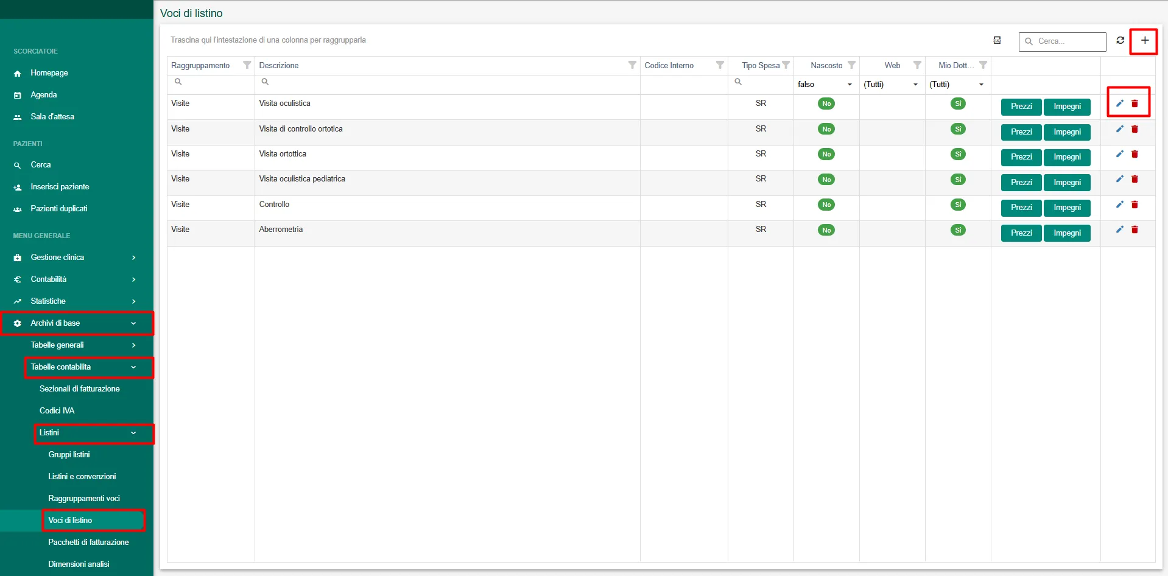The height and width of the screenshot is (576, 1168).
Task: Collapse the Archivi di base section
Action: click(76, 323)
